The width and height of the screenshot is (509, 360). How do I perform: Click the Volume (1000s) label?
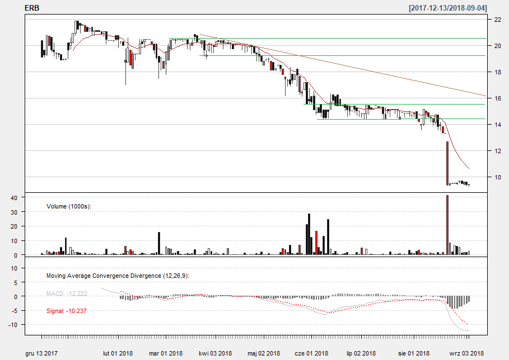point(69,206)
